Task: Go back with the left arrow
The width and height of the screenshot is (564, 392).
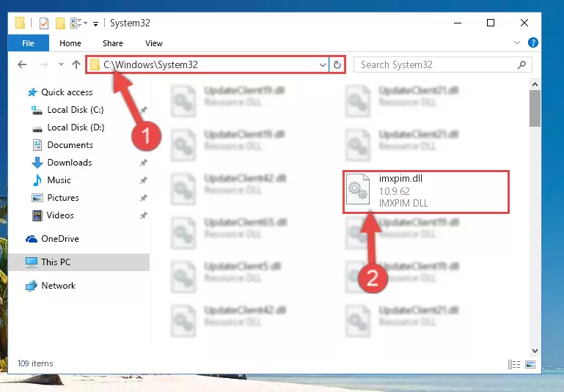Action: click(22, 64)
